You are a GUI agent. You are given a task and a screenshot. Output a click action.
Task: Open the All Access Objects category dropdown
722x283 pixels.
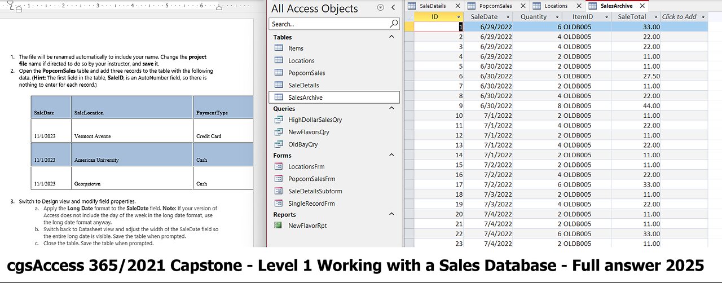coord(380,8)
